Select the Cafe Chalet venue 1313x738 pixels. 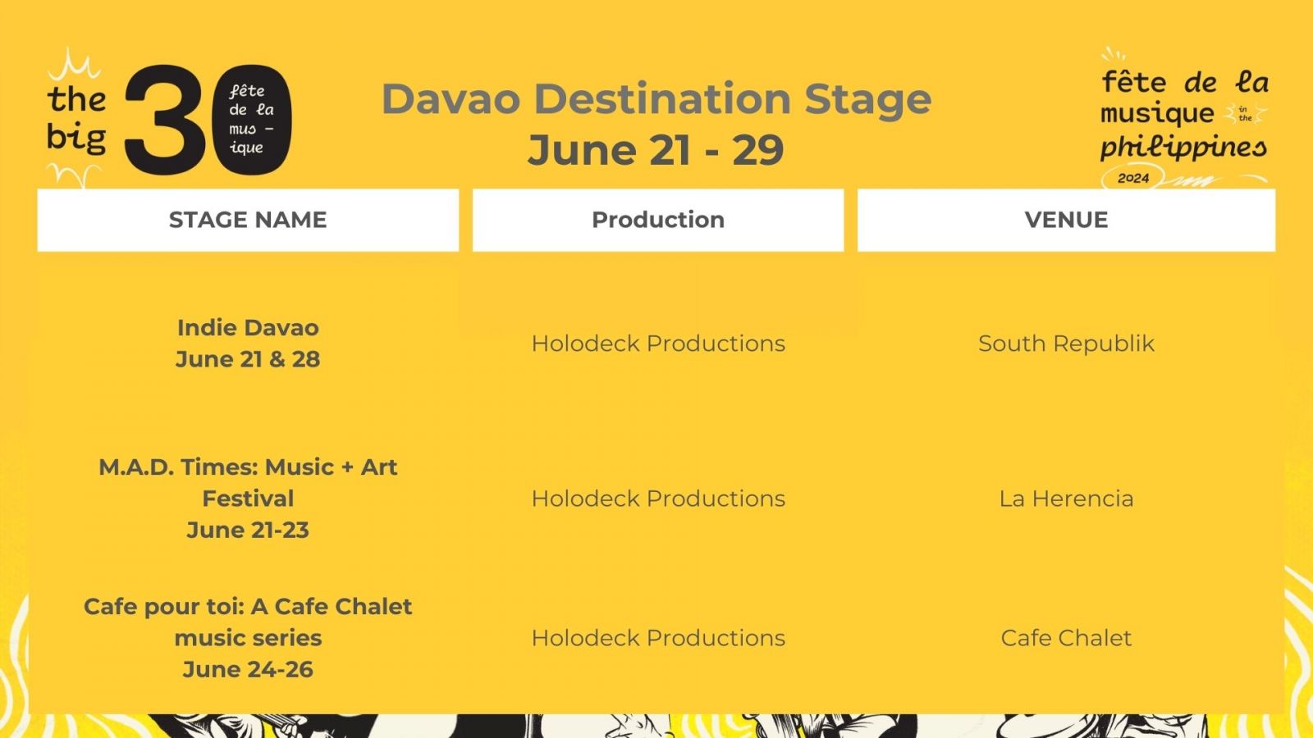[x=1066, y=637]
